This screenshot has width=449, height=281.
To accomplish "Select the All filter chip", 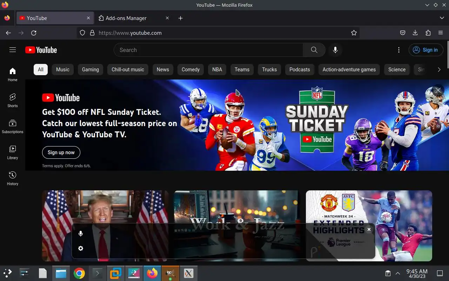I will coord(41,70).
